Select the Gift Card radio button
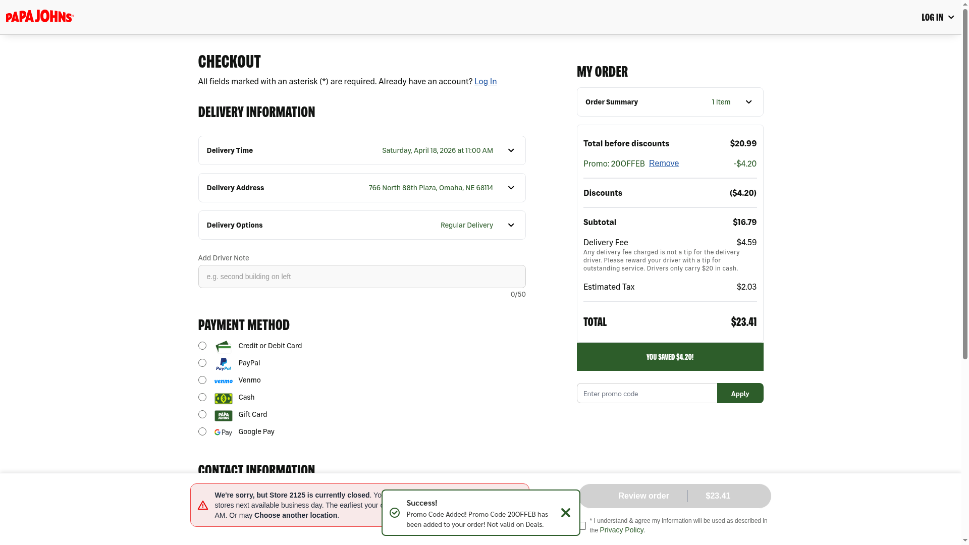The height and width of the screenshot is (545, 969). point(202,414)
